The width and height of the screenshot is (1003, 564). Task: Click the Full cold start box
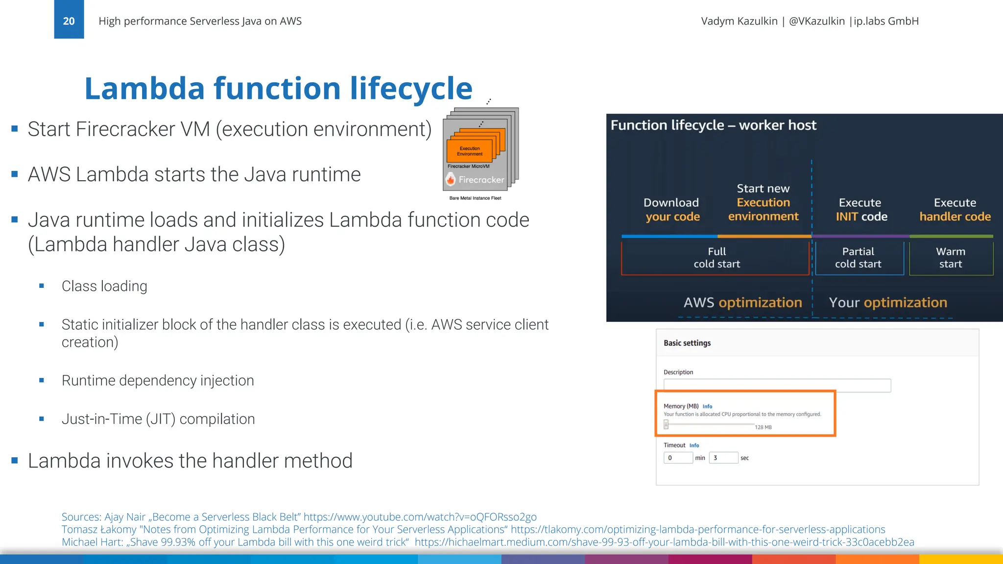pyautogui.click(x=716, y=258)
